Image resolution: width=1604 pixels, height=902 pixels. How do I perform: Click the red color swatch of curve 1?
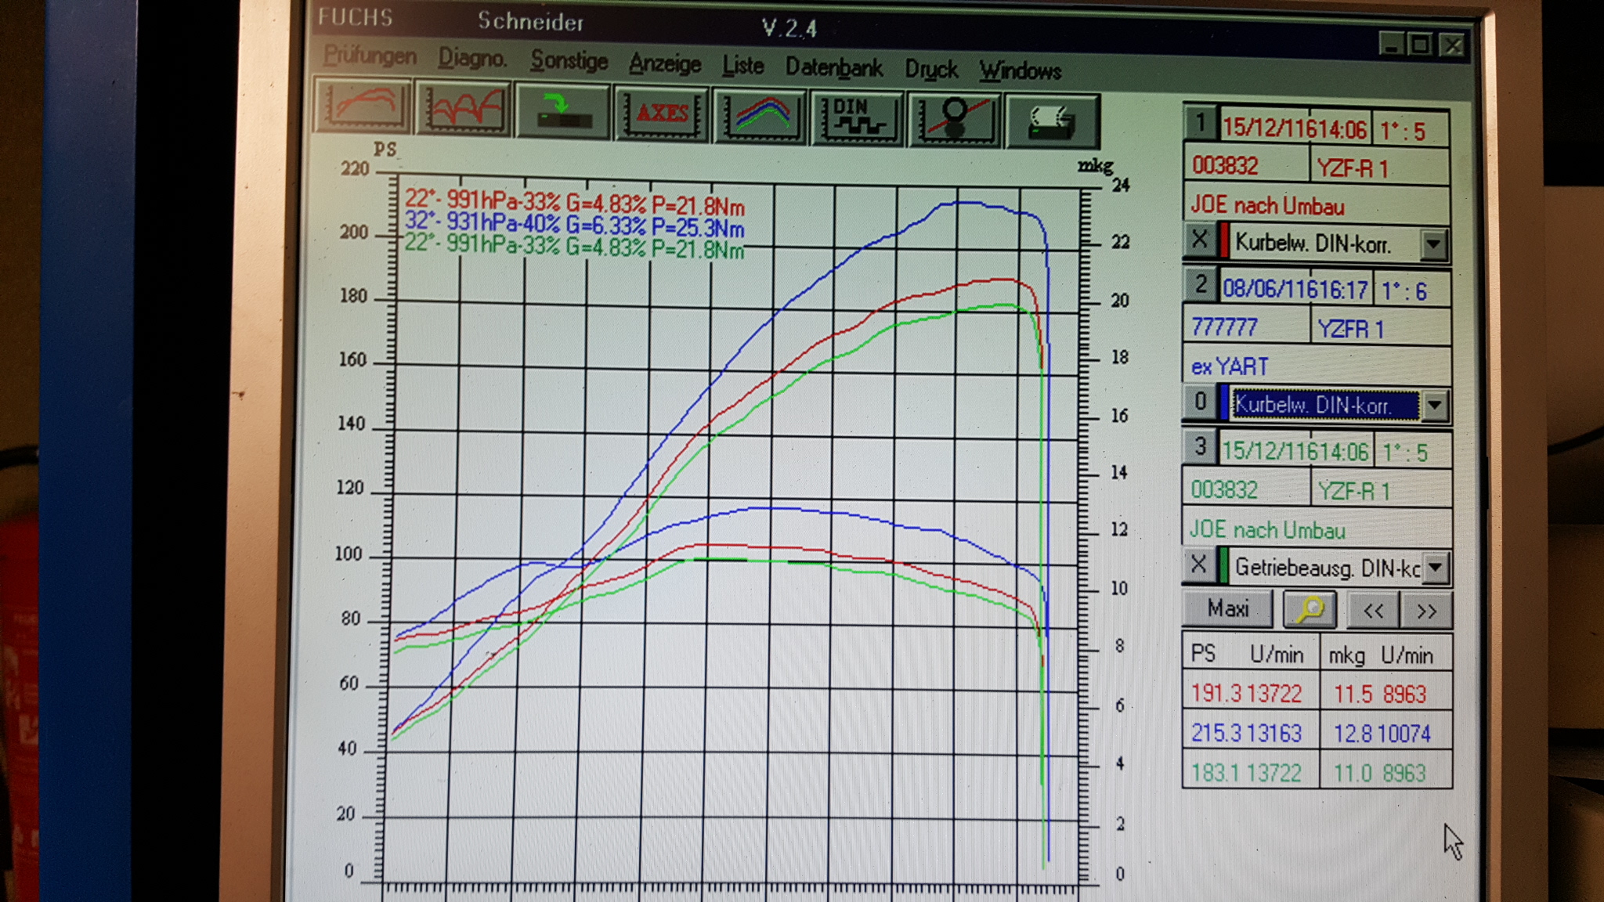1223,241
